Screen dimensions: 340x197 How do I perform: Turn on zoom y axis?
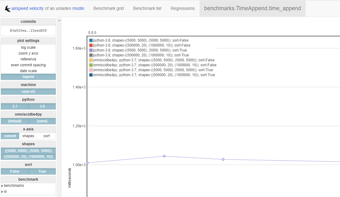point(28,53)
